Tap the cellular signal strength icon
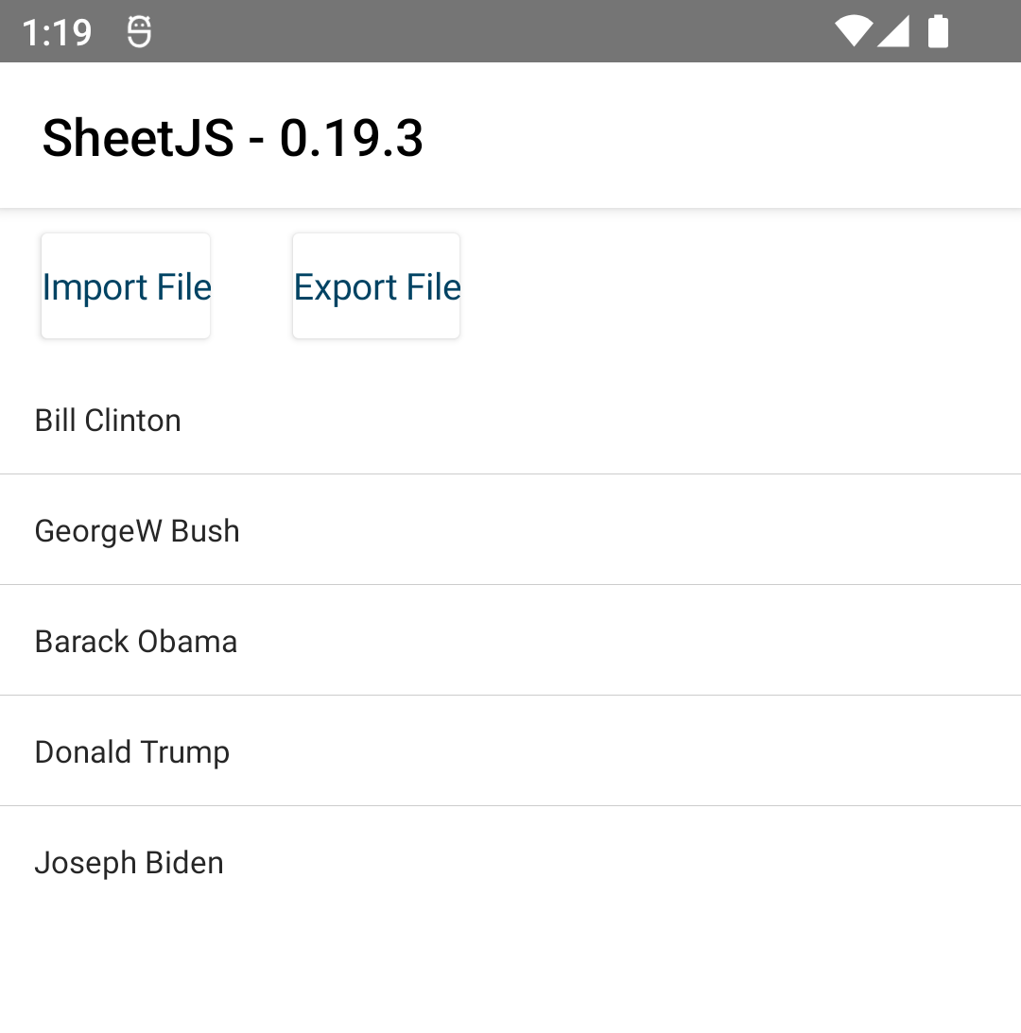The height and width of the screenshot is (1033, 1021). tap(893, 31)
